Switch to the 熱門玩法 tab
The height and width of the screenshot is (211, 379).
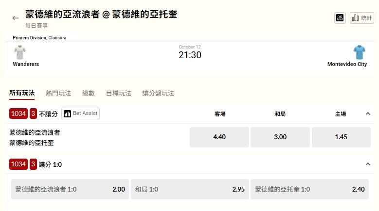pos(58,93)
